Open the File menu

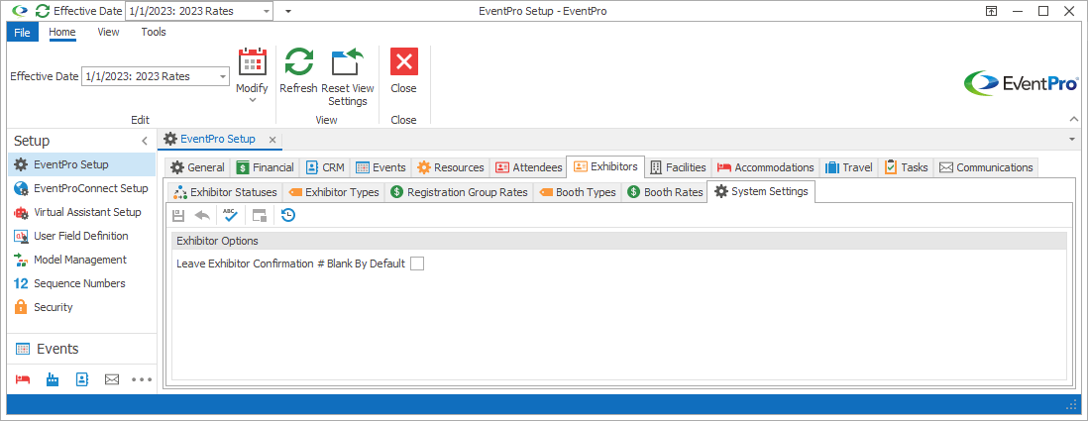[22, 32]
